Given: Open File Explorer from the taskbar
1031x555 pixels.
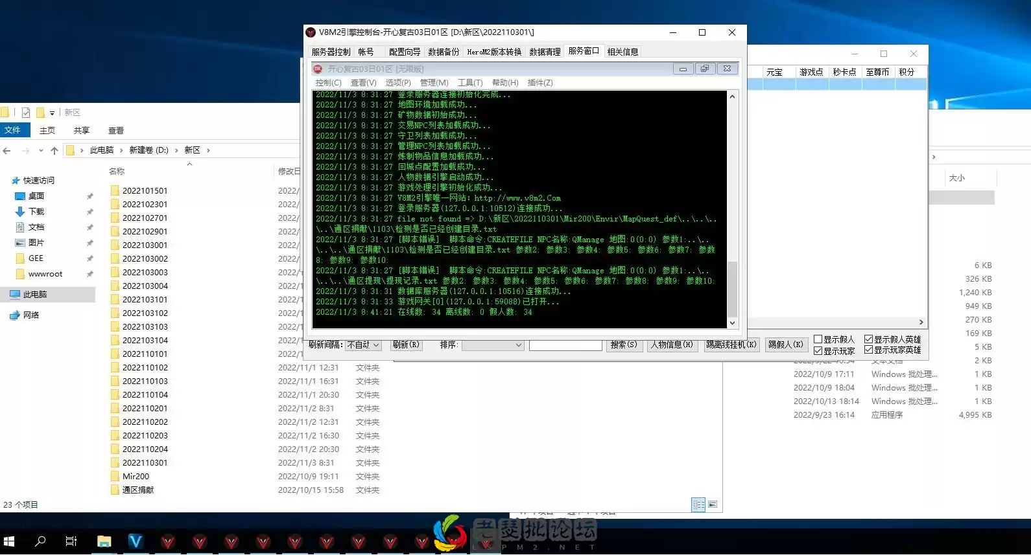Looking at the screenshot, I should pyautogui.click(x=104, y=541).
